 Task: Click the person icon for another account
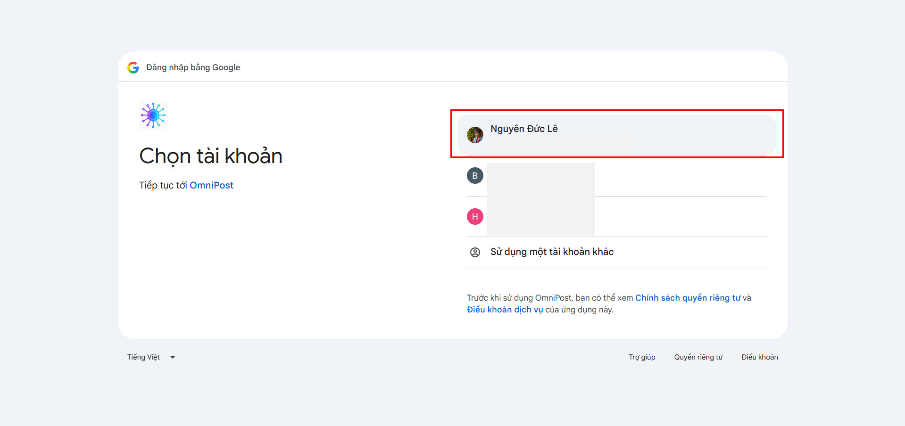click(x=475, y=252)
